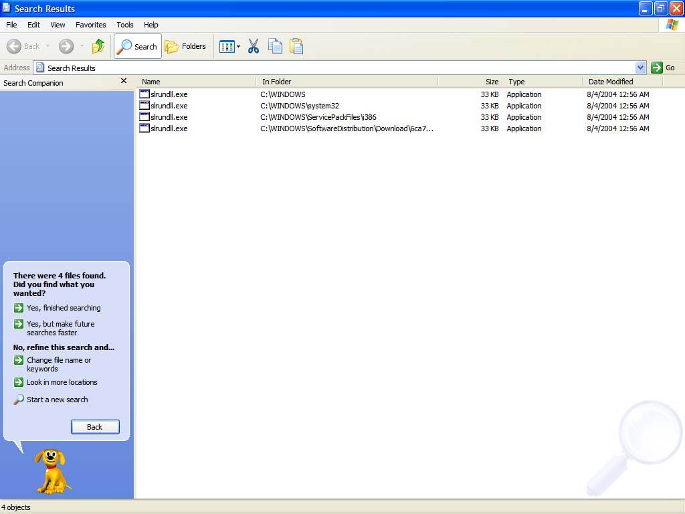Viewport: 685px width, 514px height.
Task: Select slrundll.exe icon in ServicePackFiles\i386
Action: pyautogui.click(x=144, y=116)
